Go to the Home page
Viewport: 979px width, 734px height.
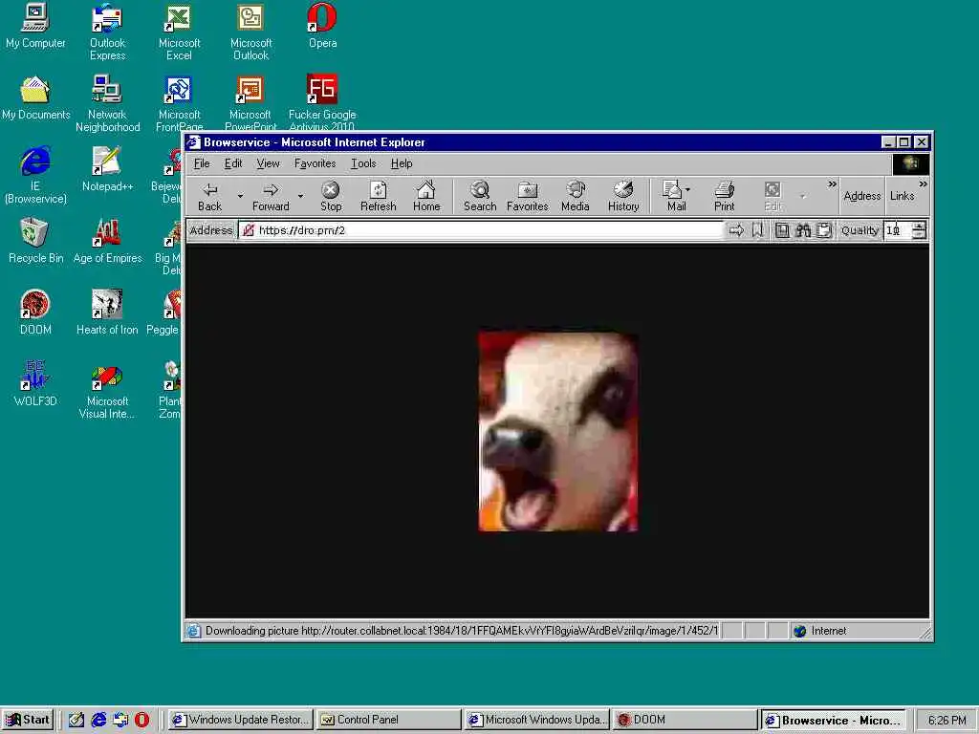click(425, 196)
